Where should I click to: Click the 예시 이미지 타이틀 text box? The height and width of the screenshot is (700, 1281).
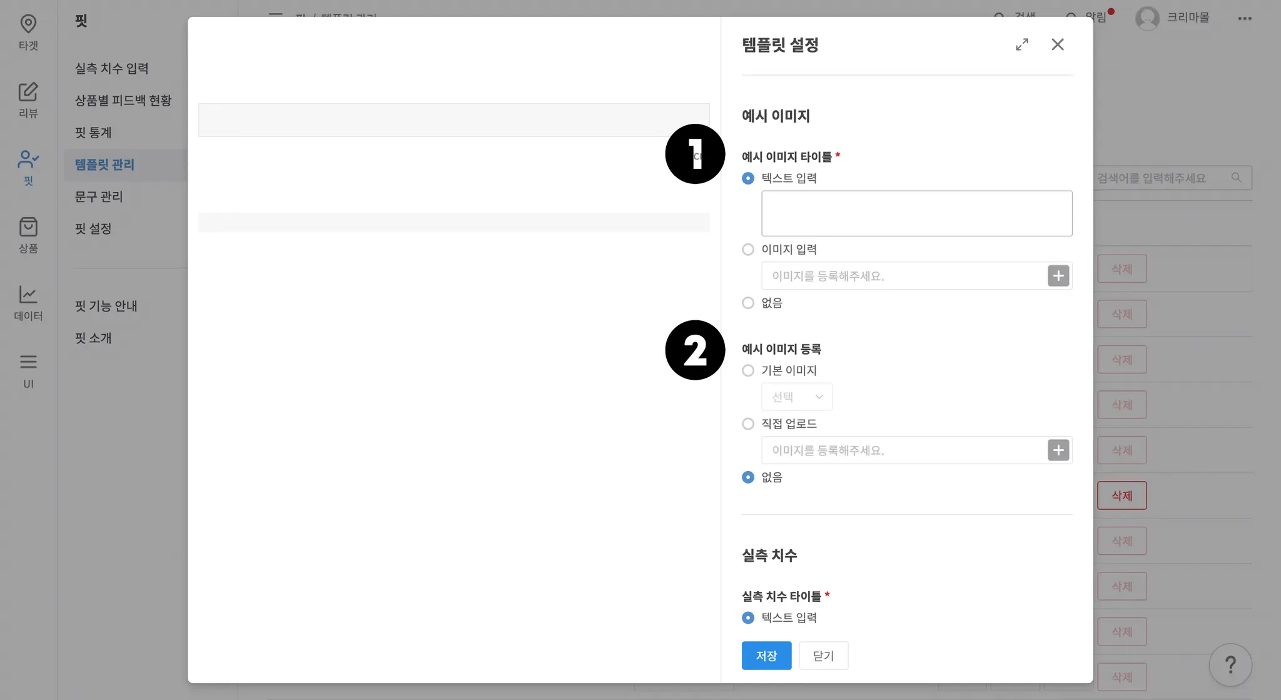tap(916, 213)
